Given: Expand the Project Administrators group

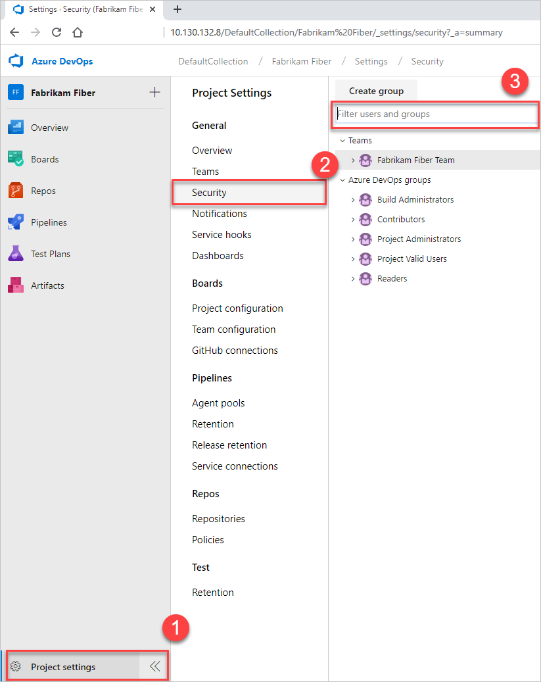Looking at the screenshot, I should [x=354, y=239].
